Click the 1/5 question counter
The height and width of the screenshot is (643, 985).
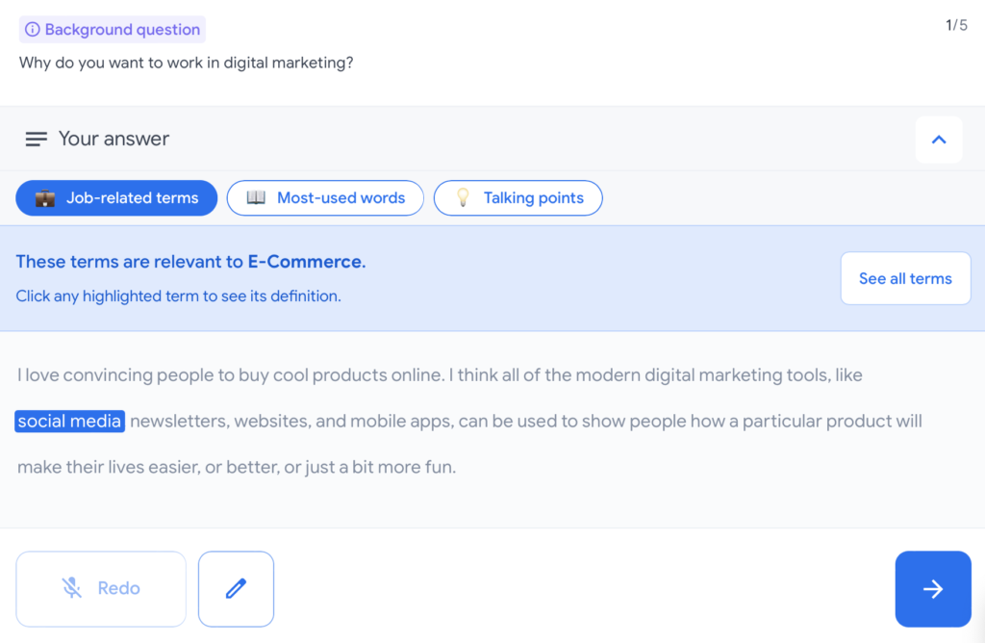coord(956,25)
